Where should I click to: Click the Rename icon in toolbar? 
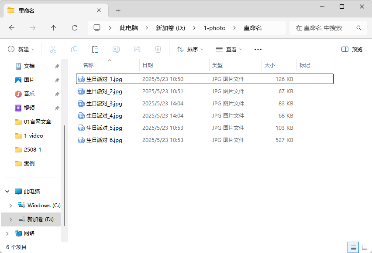[116, 49]
